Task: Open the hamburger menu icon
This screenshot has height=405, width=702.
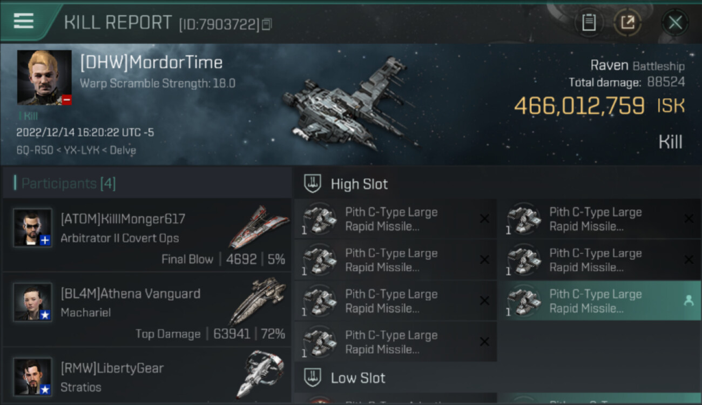Action: click(x=23, y=21)
